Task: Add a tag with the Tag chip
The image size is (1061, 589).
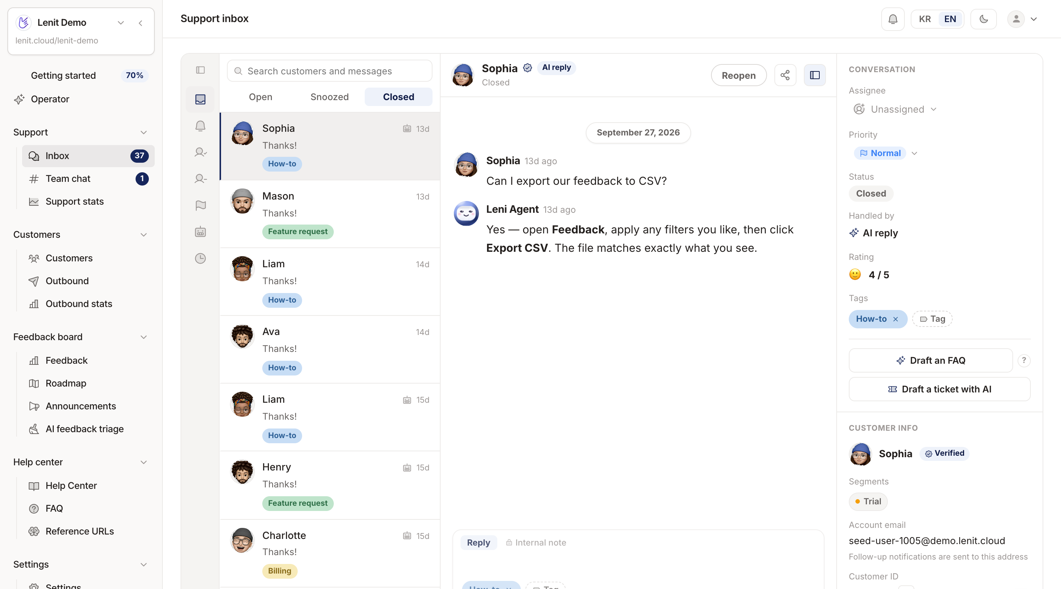Action: [932, 319]
